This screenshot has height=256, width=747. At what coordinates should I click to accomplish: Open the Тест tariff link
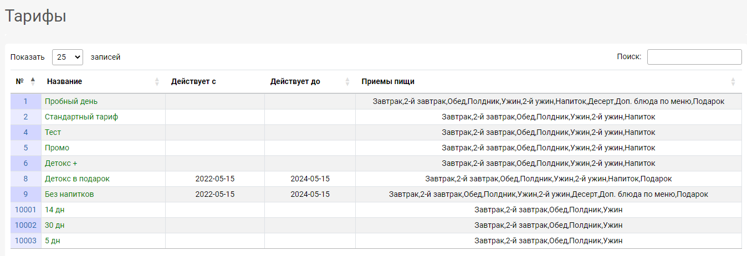(53, 133)
